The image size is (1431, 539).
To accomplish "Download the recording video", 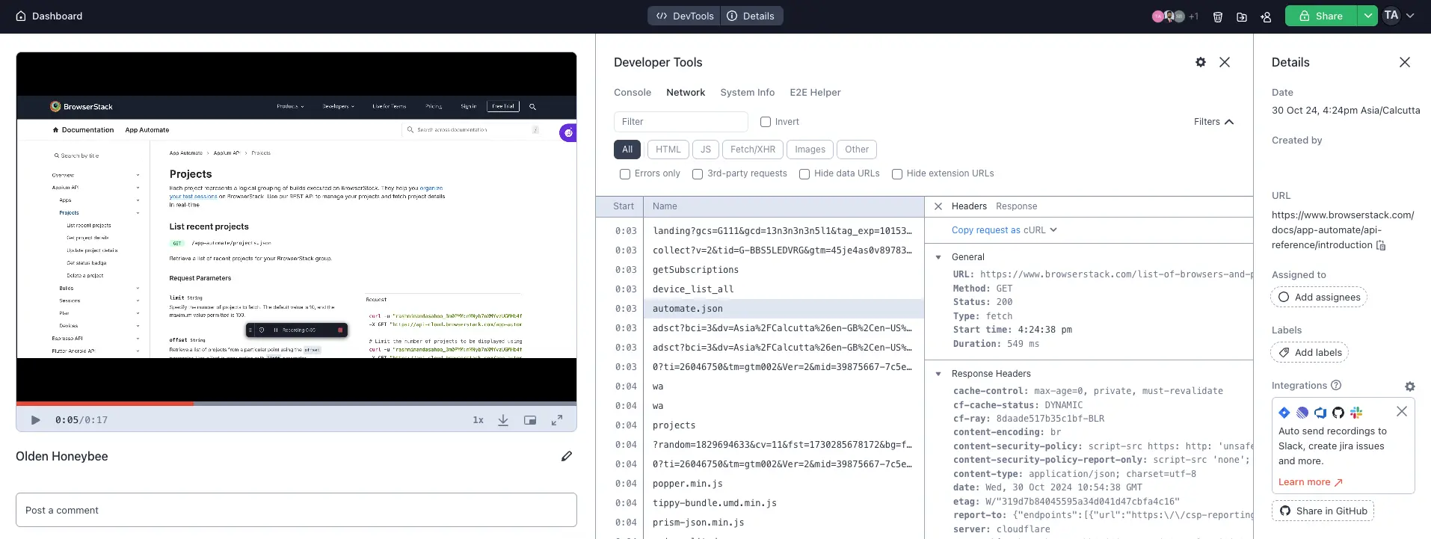I will 503,420.
